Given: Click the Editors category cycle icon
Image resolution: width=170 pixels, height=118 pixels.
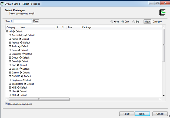Looking at the screenshot, I should tap(21, 69).
